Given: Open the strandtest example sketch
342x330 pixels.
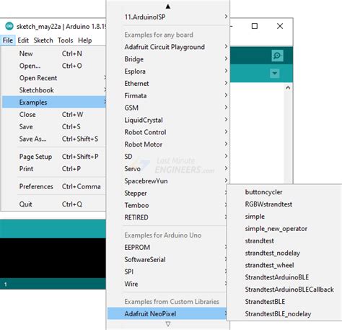Looking at the screenshot, I should (285, 240).
